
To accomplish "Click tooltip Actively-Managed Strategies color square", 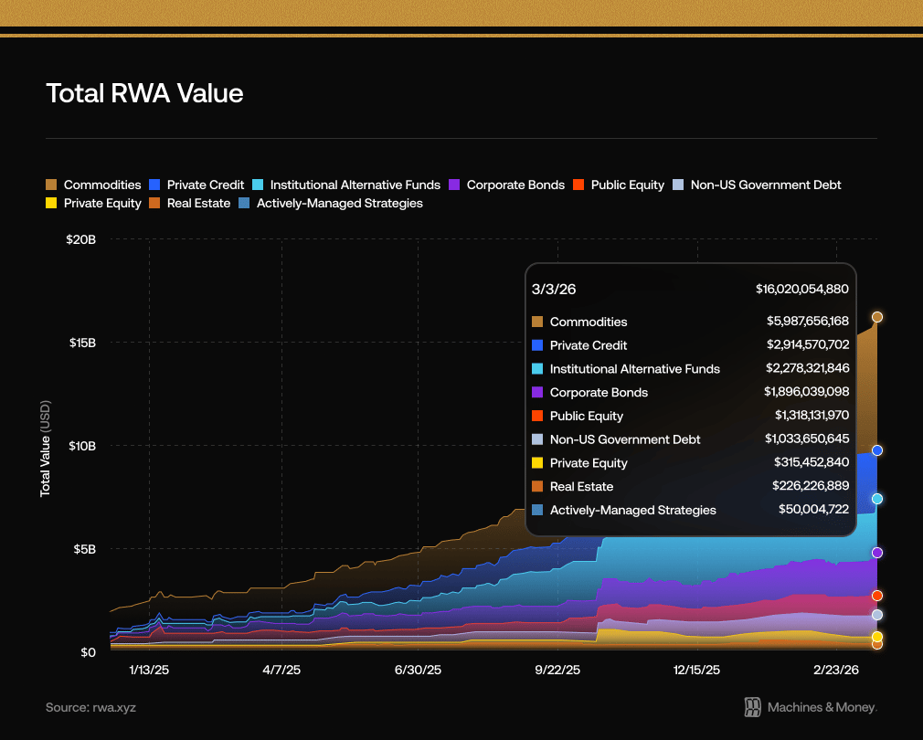I will (536, 510).
